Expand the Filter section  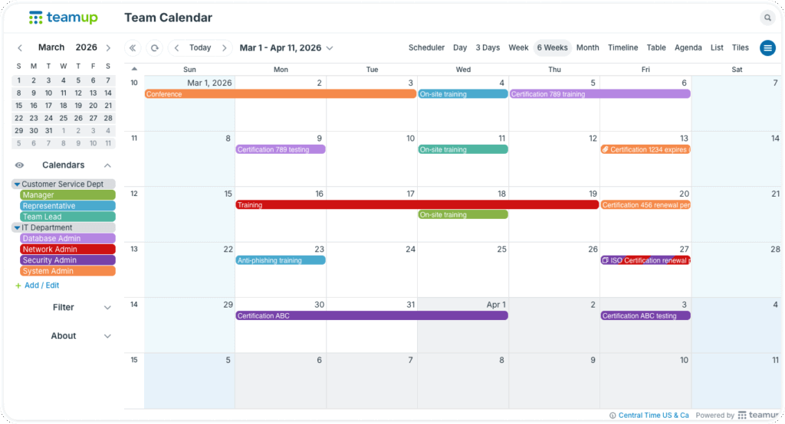(107, 308)
